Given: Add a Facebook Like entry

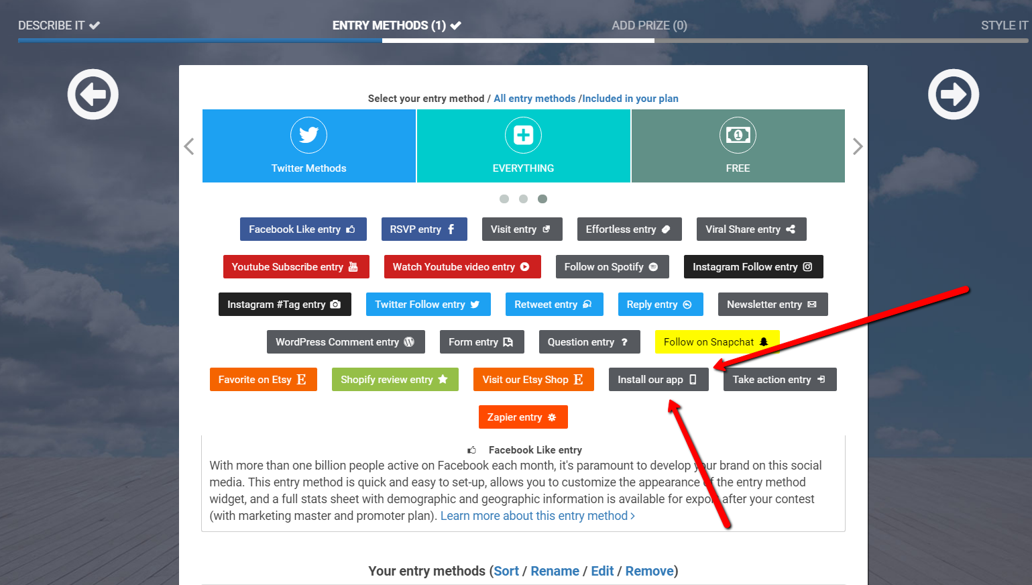Looking at the screenshot, I should pyautogui.click(x=303, y=229).
